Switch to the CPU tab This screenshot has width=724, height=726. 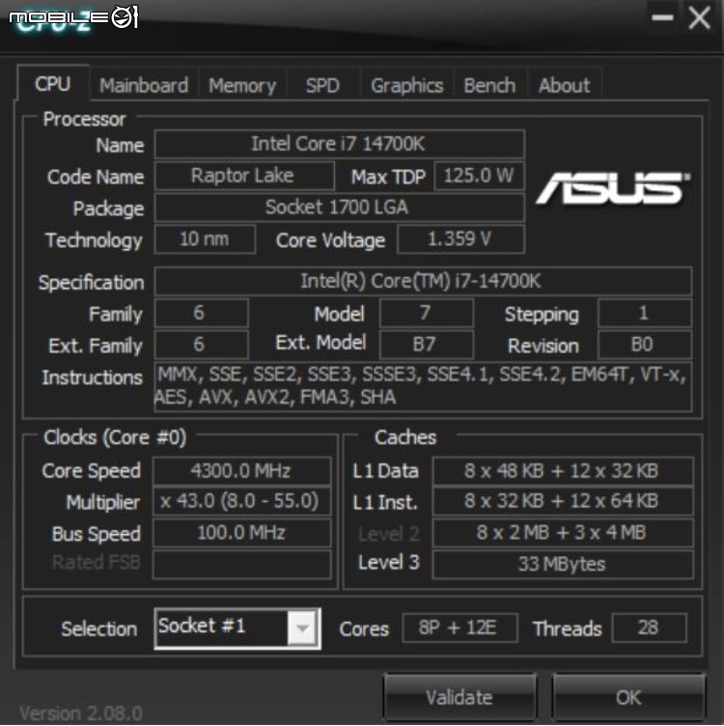53,84
